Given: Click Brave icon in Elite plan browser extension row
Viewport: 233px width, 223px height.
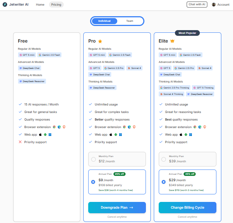Looking at the screenshot, I should [x=205, y=127].
